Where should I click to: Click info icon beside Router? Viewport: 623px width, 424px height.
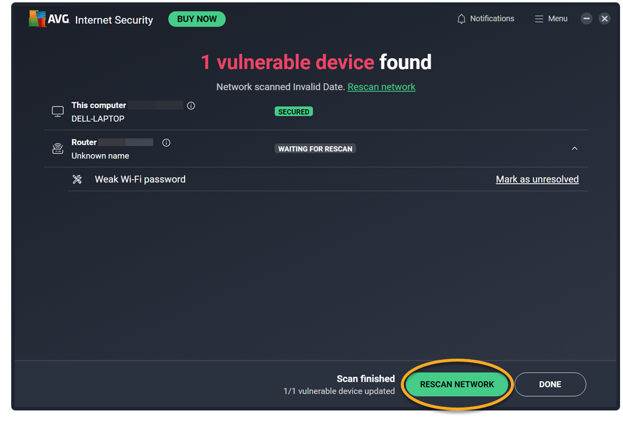[166, 143]
